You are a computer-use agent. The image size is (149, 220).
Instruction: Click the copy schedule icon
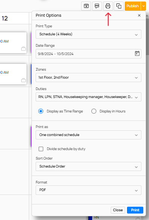119,6
